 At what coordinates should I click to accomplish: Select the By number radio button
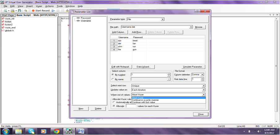pyautogui.click(x=112, y=75)
